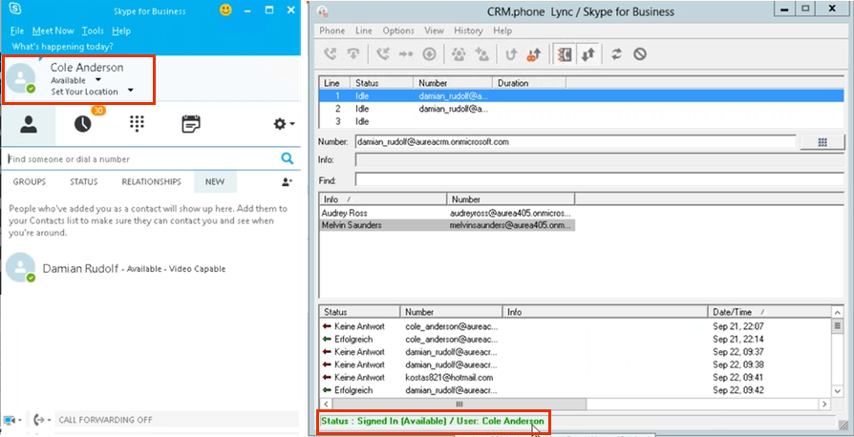The image size is (854, 437).
Task: Switch to the GROUPS tab in Skype
Action: (x=30, y=182)
